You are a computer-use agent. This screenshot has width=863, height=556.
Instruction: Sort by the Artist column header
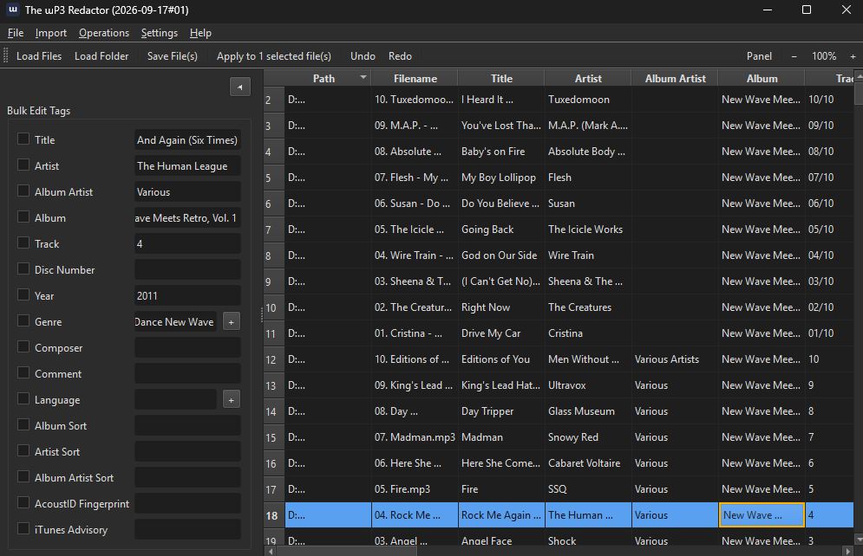[588, 79]
